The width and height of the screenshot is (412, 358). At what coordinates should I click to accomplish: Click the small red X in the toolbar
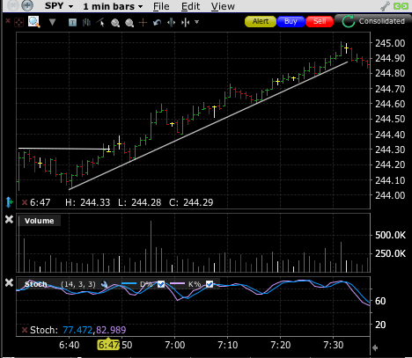point(8,20)
